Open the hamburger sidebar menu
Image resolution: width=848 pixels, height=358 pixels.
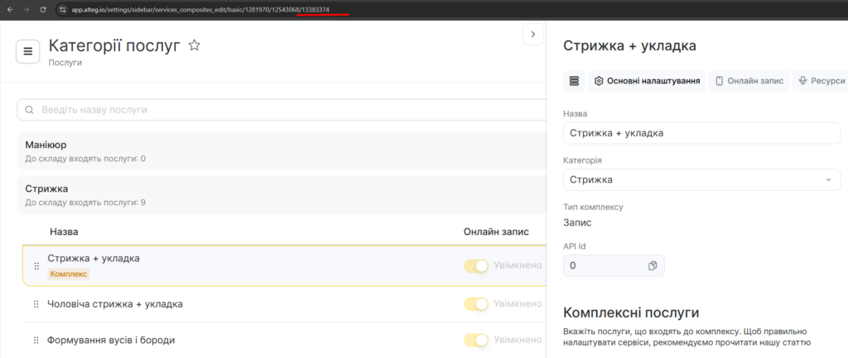click(27, 51)
